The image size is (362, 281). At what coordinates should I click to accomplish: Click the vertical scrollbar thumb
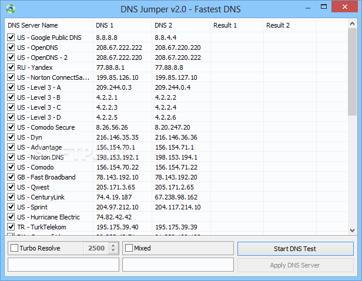[352, 72]
